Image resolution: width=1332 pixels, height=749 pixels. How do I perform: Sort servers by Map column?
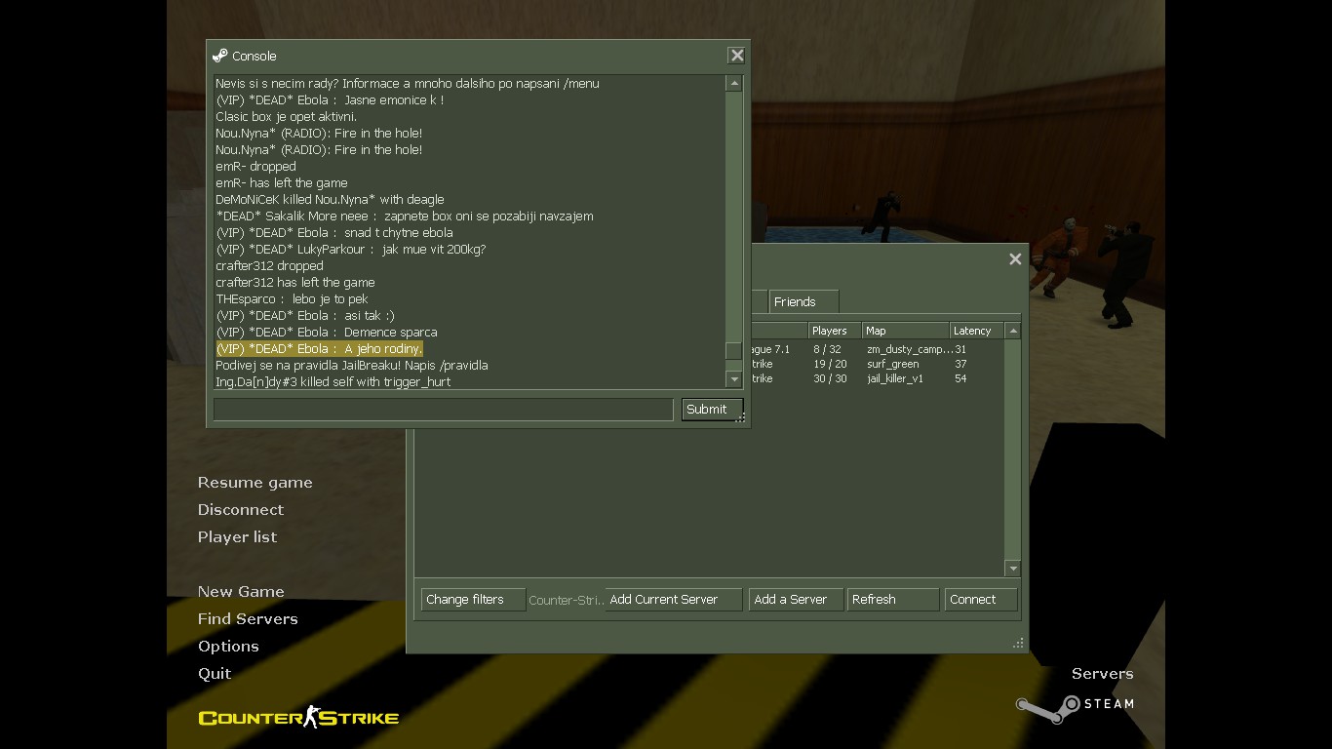click(906, 331)
